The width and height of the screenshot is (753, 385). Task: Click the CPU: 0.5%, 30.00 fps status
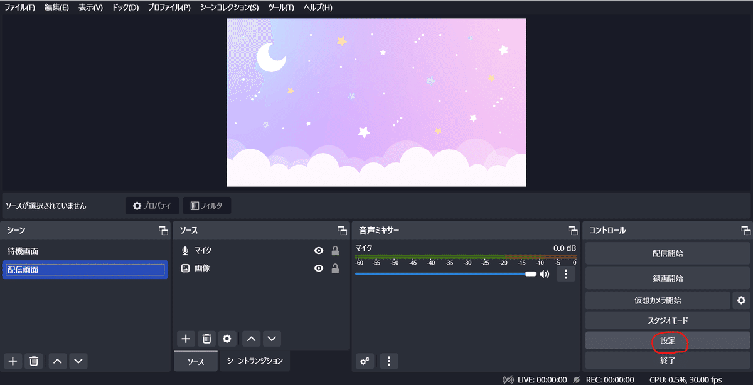pyautogui.click(x=686, y=380)
